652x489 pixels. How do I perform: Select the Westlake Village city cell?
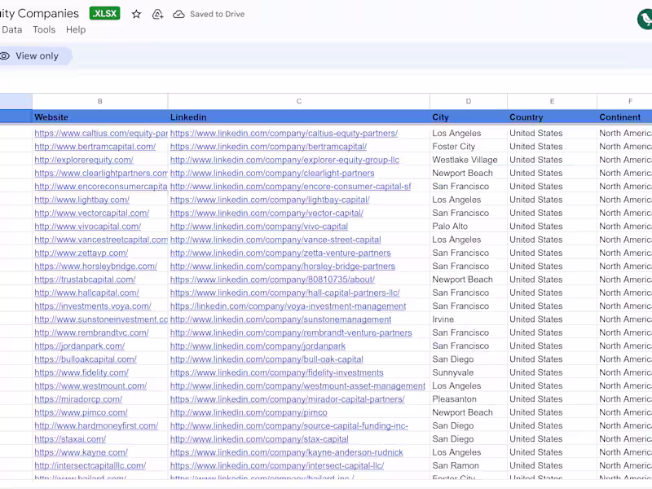468,160
